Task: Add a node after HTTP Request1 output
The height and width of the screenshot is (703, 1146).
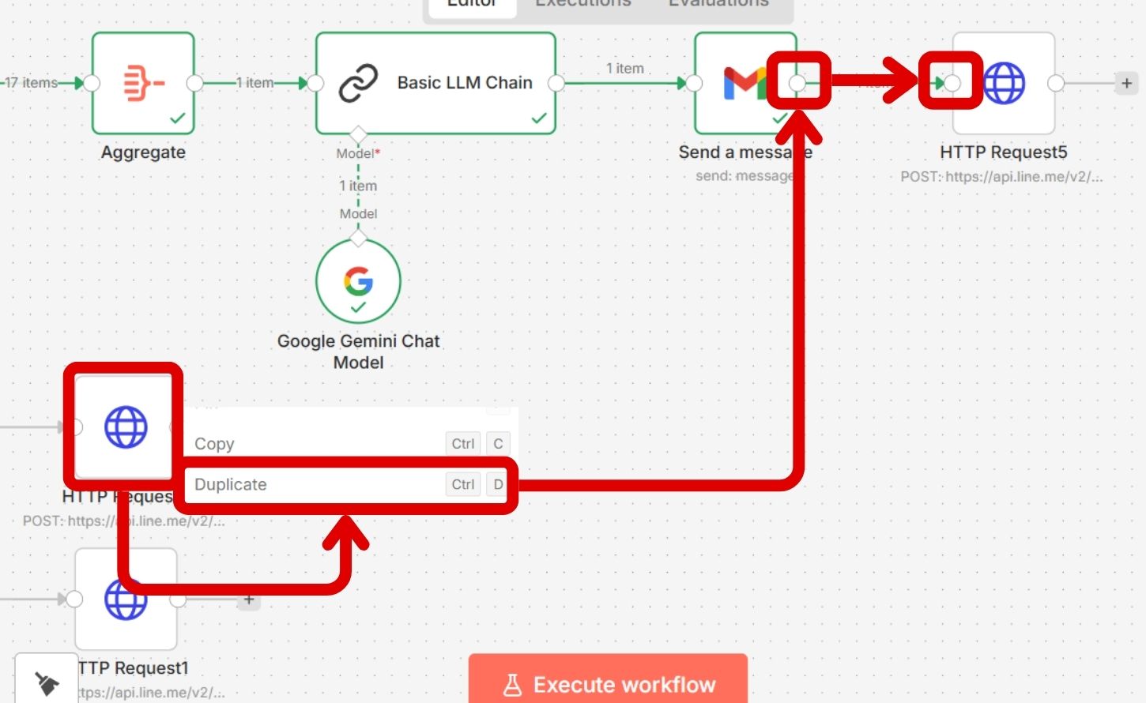Action: coord(249,600)
